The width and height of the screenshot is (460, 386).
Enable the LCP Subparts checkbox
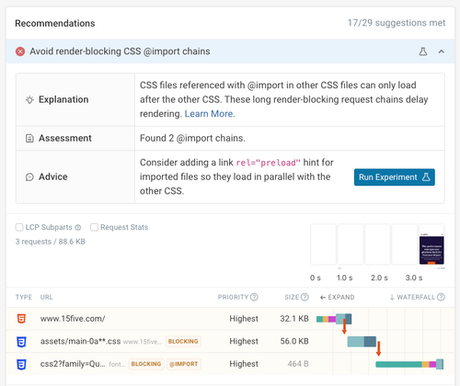19,227
